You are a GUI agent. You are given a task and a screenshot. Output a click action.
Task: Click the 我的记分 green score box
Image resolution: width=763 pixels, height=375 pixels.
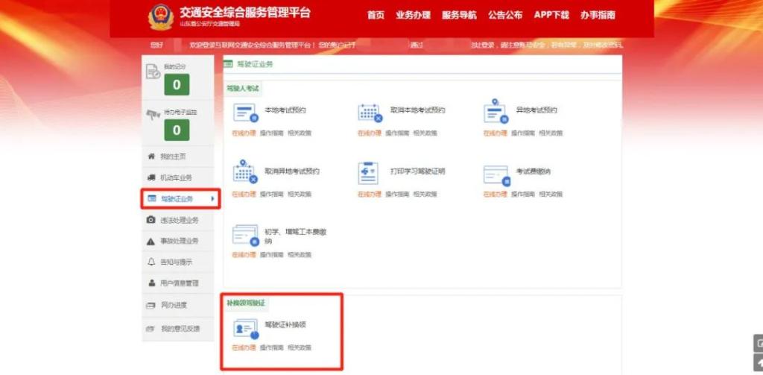coord(177,85)
